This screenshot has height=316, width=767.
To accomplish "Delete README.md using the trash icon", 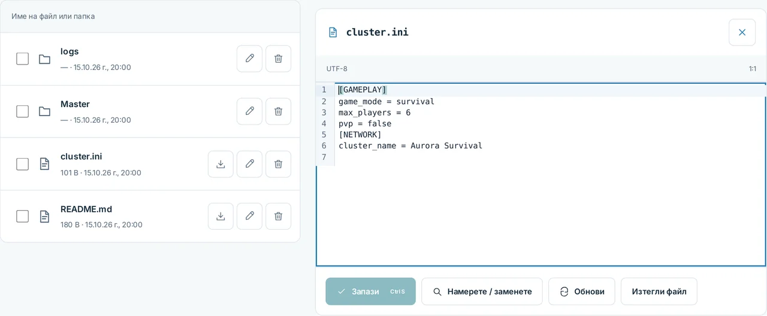I will point(278,216).
